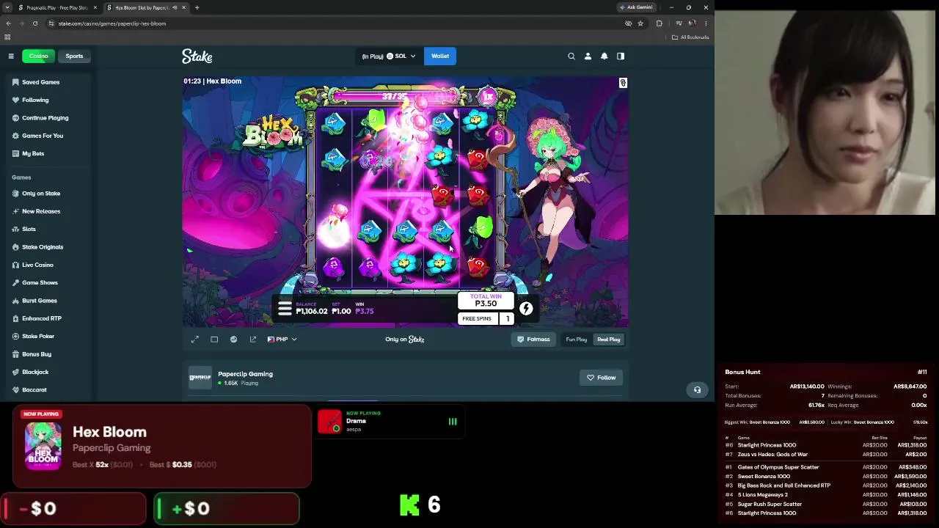This screenshot has height=528, width=939.
Task: Open Games For You in the sidebar
Action: [43, 136]
